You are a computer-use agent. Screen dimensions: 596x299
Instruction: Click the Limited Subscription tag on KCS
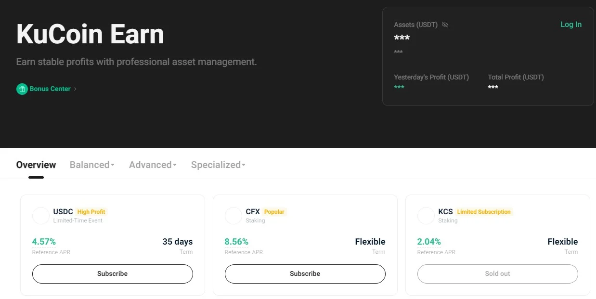tap(484, 212)
